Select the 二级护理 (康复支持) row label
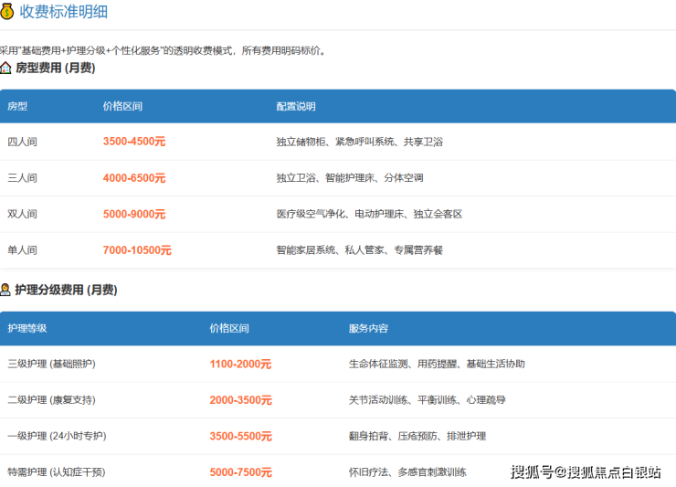The image size is (676, 487). point(51,400)
